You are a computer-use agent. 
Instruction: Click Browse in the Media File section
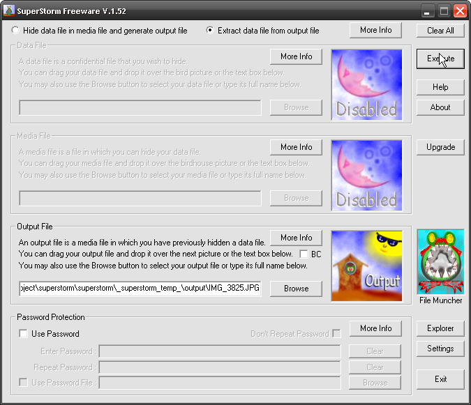[296, 198]
